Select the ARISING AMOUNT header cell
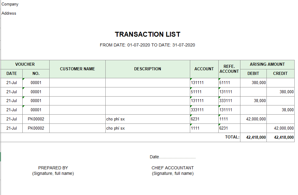This screenshot has height=195, width=298. click(267, 64)
